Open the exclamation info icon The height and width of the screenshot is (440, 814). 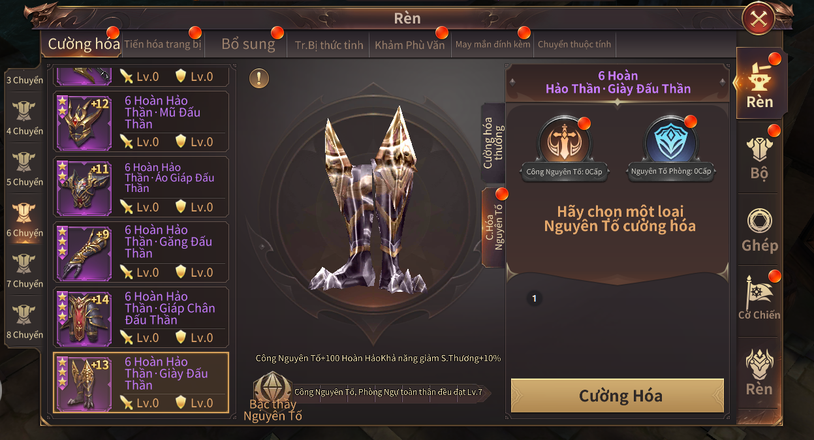tap(259, 78)
